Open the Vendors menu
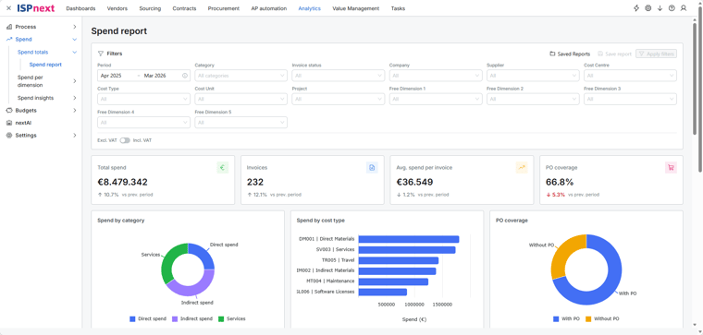This screenshot has width=703, height=335. tap(117, 8)
